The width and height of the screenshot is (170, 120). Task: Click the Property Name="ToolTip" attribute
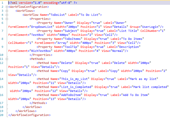coord(66,47)
